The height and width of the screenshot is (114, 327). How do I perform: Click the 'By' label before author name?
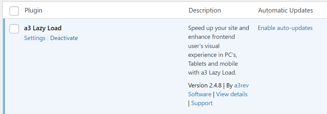pyautogui.click(x=229, y=85)
